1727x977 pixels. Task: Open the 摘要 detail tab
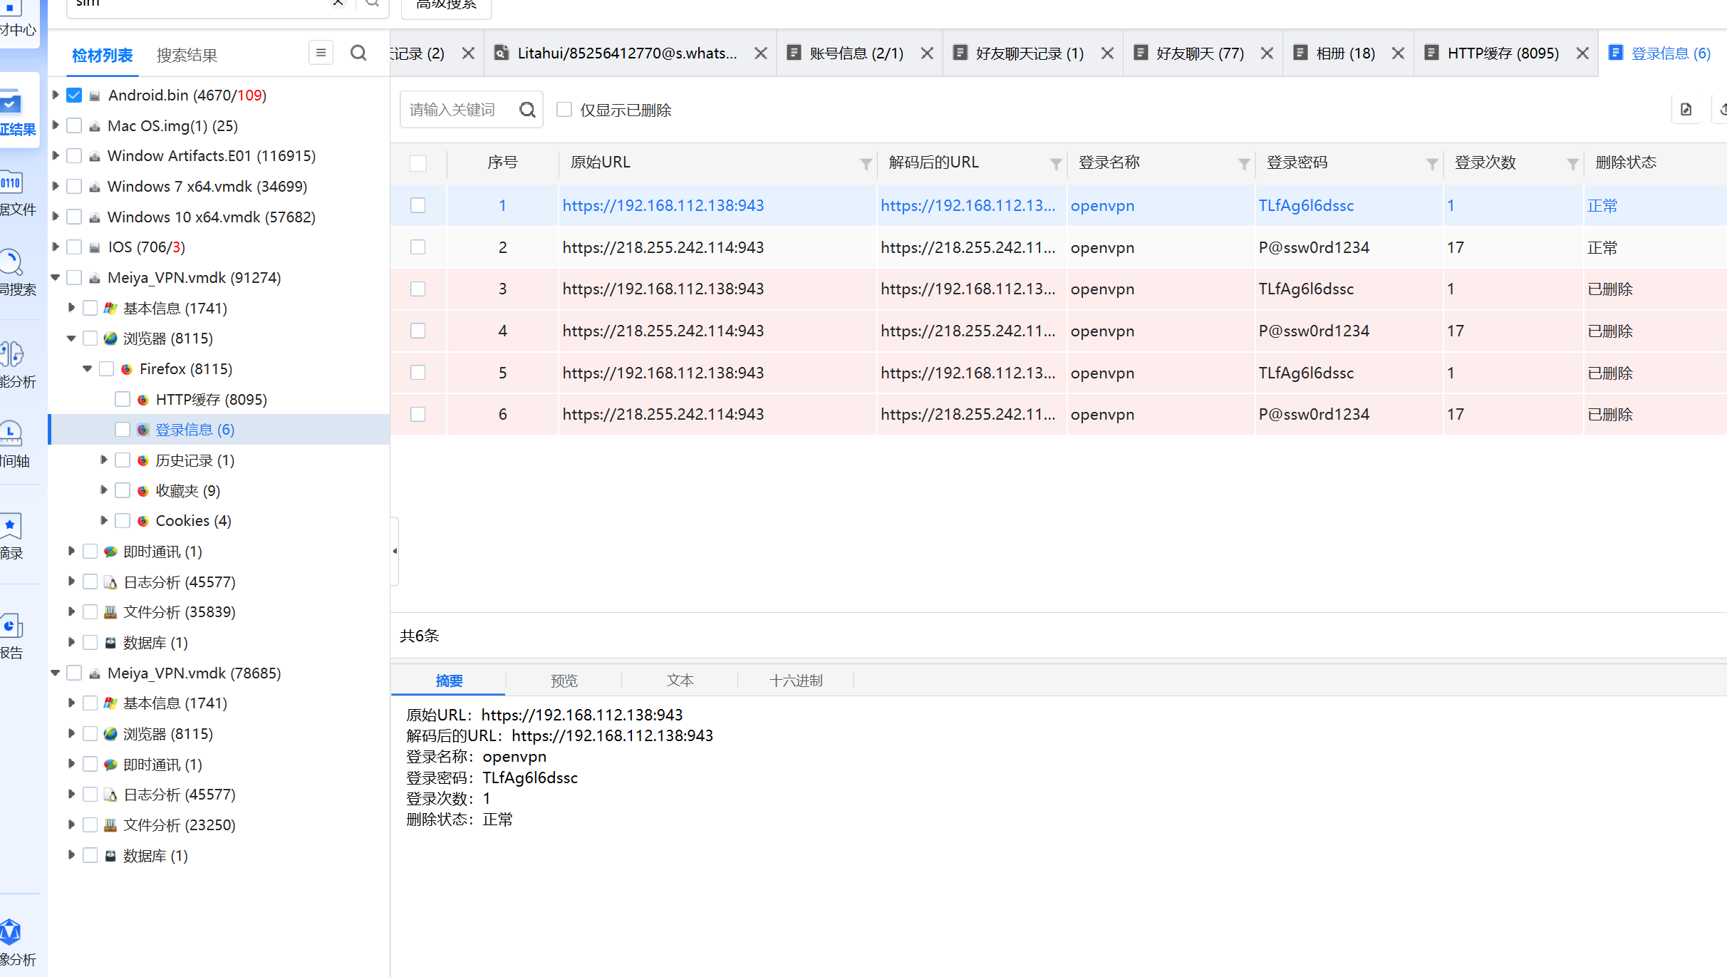(x=449, y=681)
